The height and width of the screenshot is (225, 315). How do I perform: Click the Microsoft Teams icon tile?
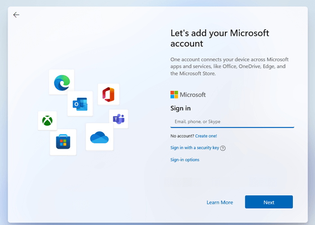click(119, 119)
